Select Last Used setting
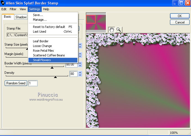Screen dimensions: 191x136 click(53, 32)
